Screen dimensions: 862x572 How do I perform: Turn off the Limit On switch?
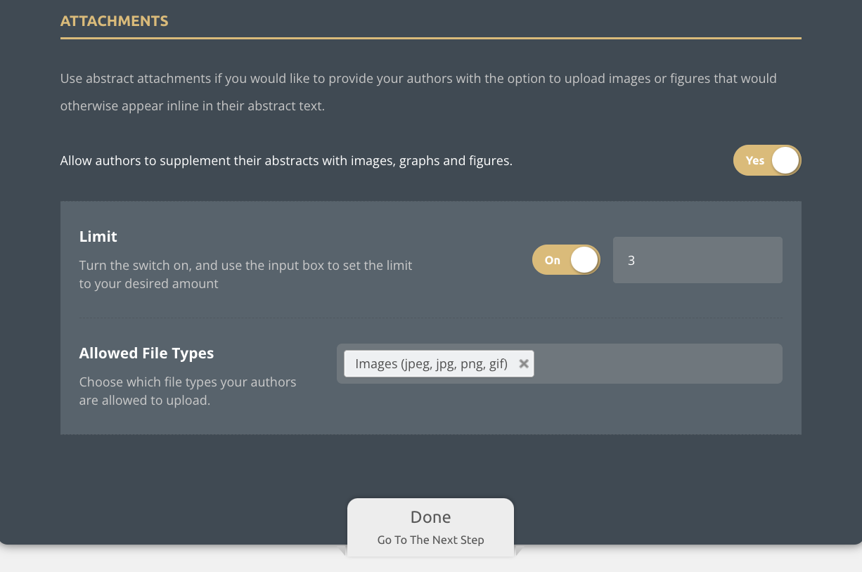[566, 260]
